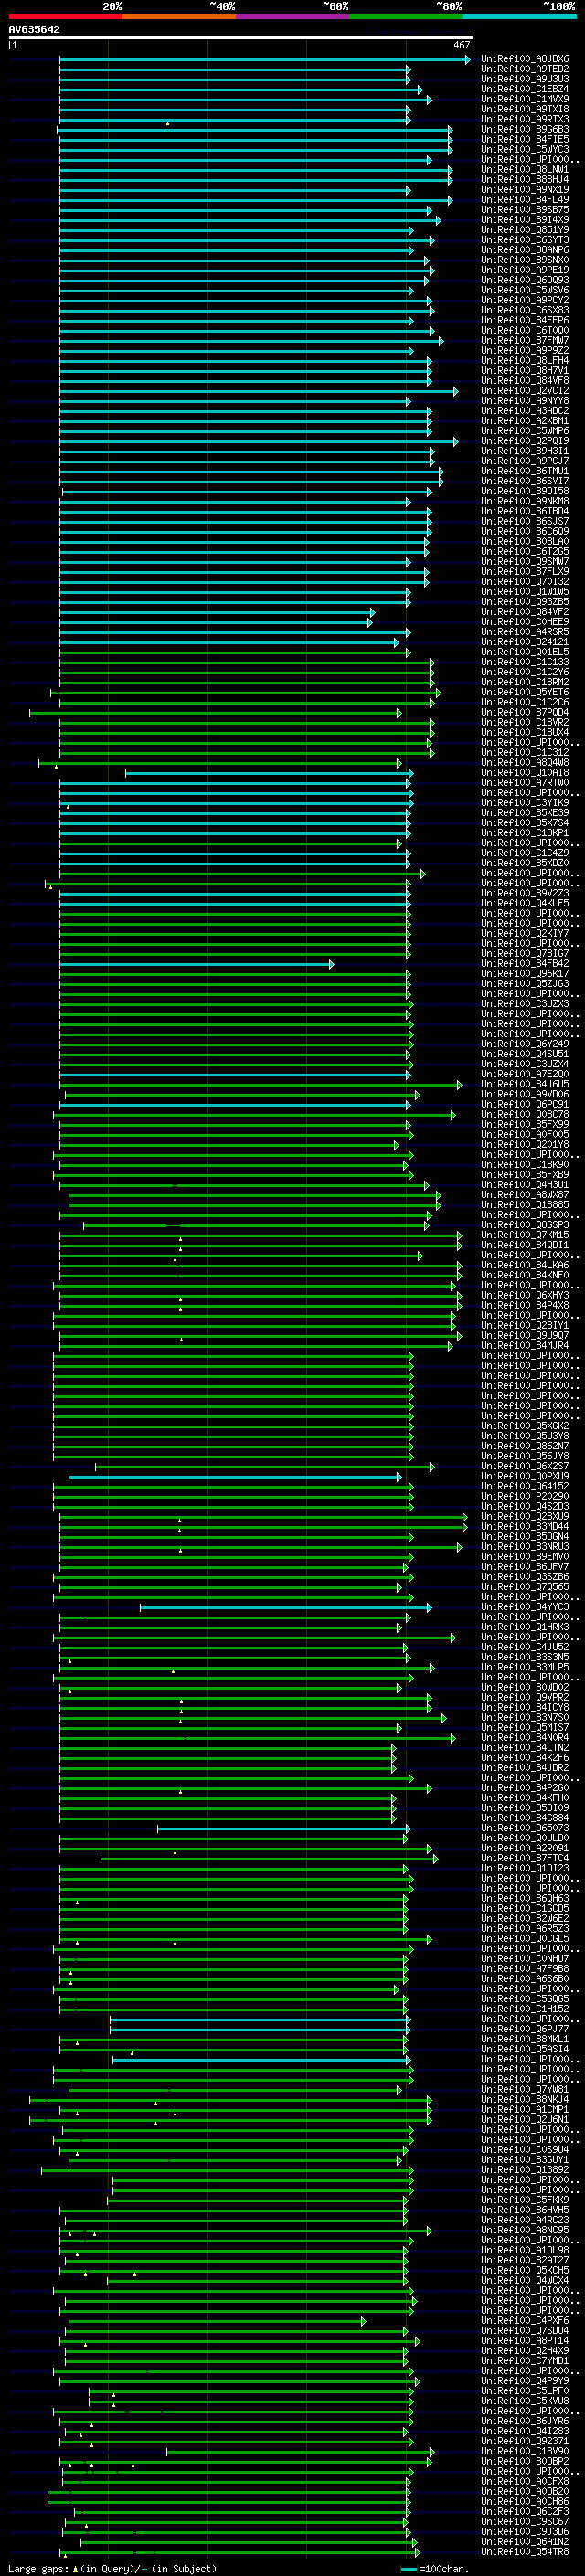
Task: Select hit label UniRef100_B9DI58
Action: point(524,491)
